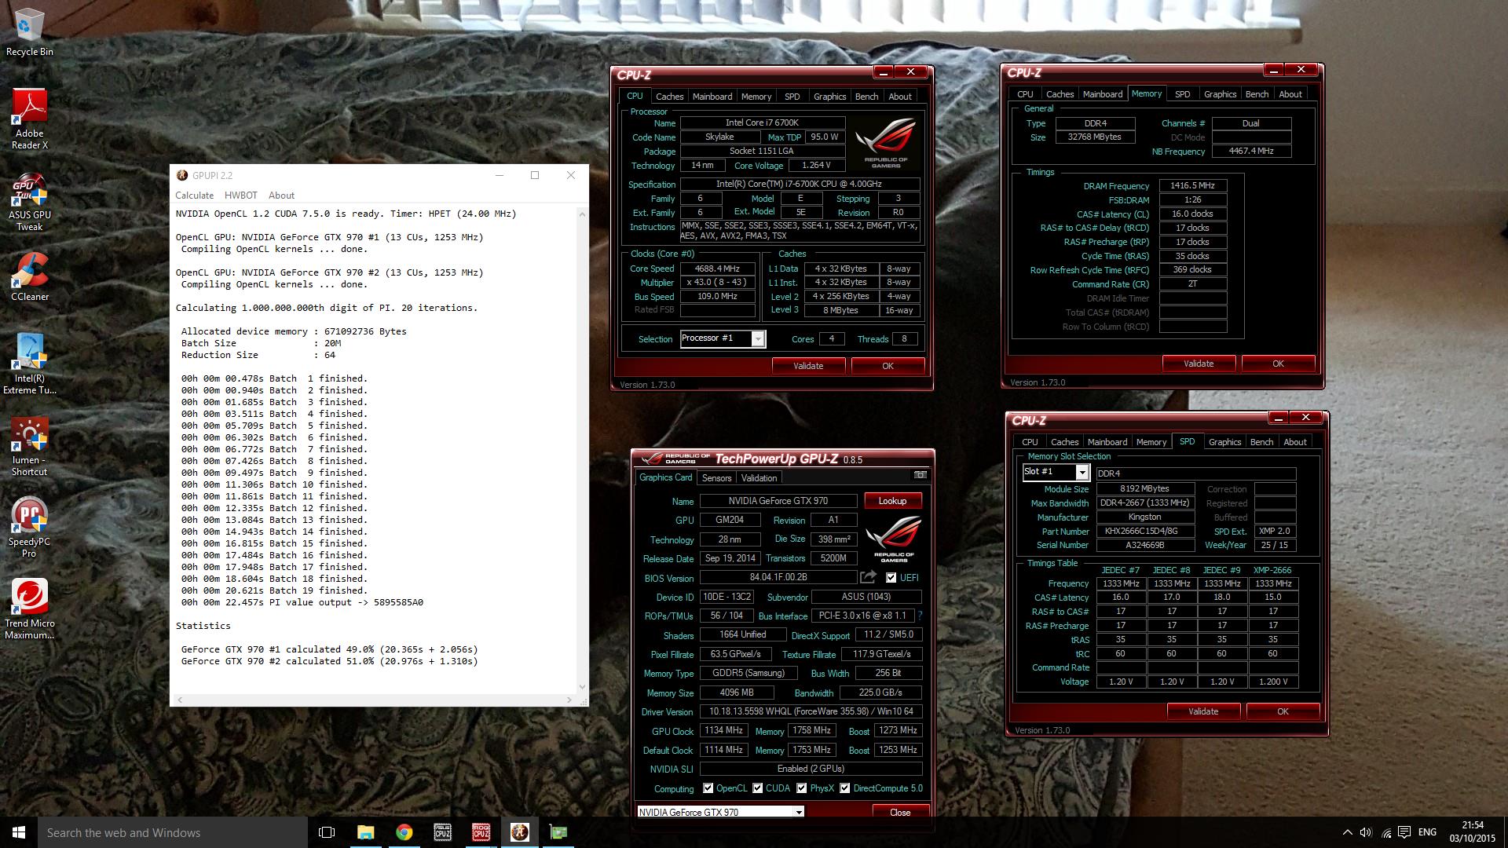Show hidden tray icons chevron

pos(1348,832)
